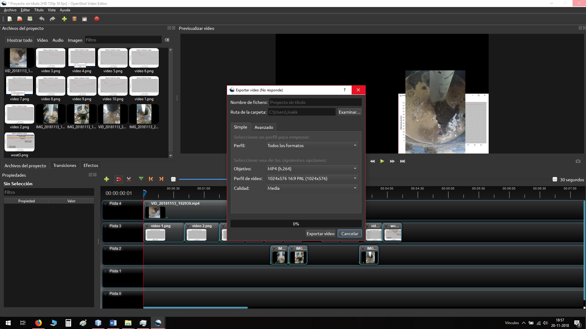The width and height of the screenshot is (586, 329).
Task: Open the Export Video toolbar icon (red circle)
Action: pyautogui.click(x=96, y=19)
